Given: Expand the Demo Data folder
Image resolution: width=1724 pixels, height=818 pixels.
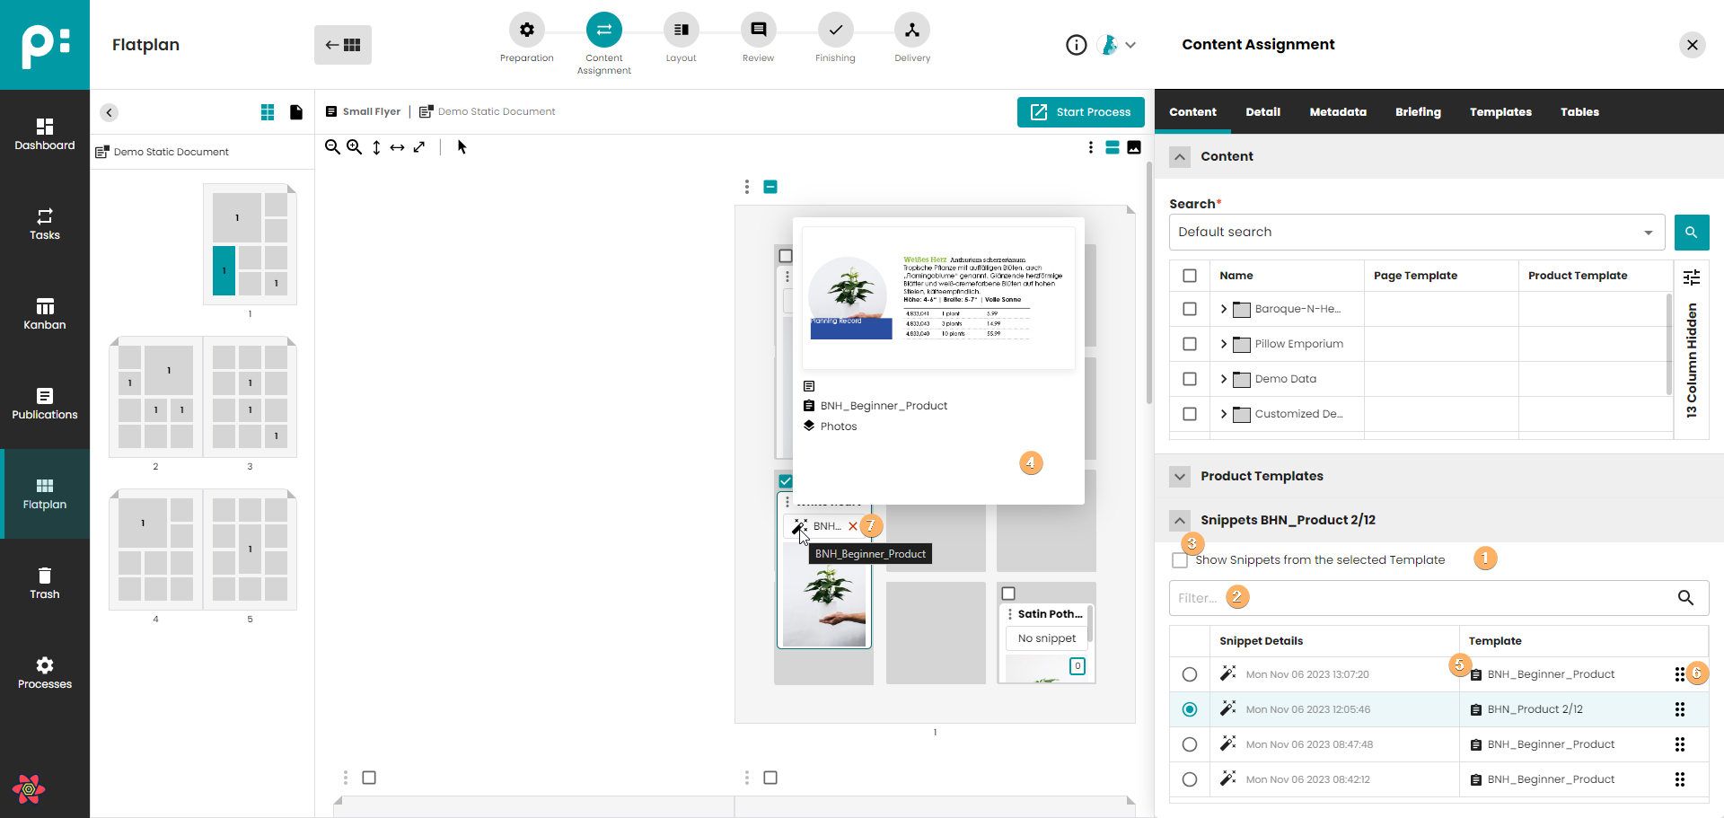Looking at the screenshot, I should (1223, 379).
